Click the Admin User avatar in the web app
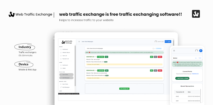 [156, 42]
